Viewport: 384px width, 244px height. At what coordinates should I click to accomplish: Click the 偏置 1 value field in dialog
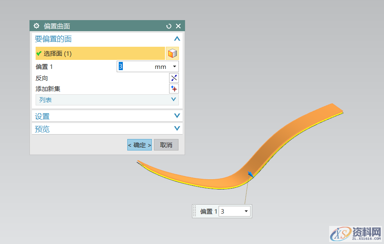click(x=135, y=66)
